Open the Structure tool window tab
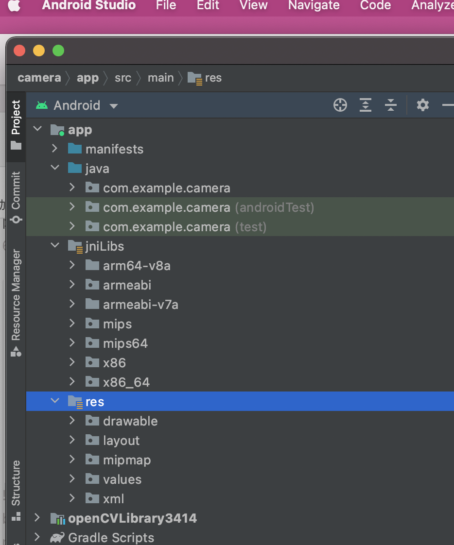The image size is (454, 545). pos(16,491)
